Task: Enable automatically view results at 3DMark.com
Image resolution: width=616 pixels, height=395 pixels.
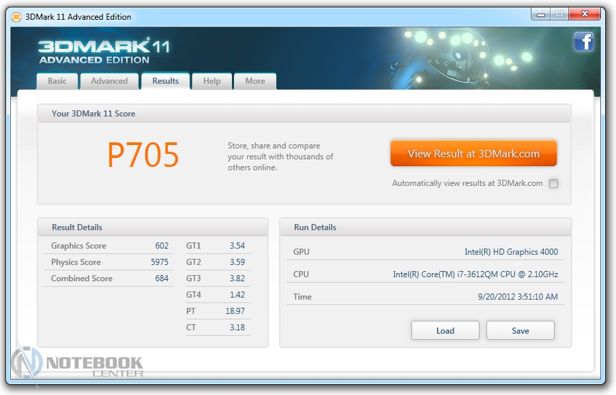Action: click(x=553, y=183)
